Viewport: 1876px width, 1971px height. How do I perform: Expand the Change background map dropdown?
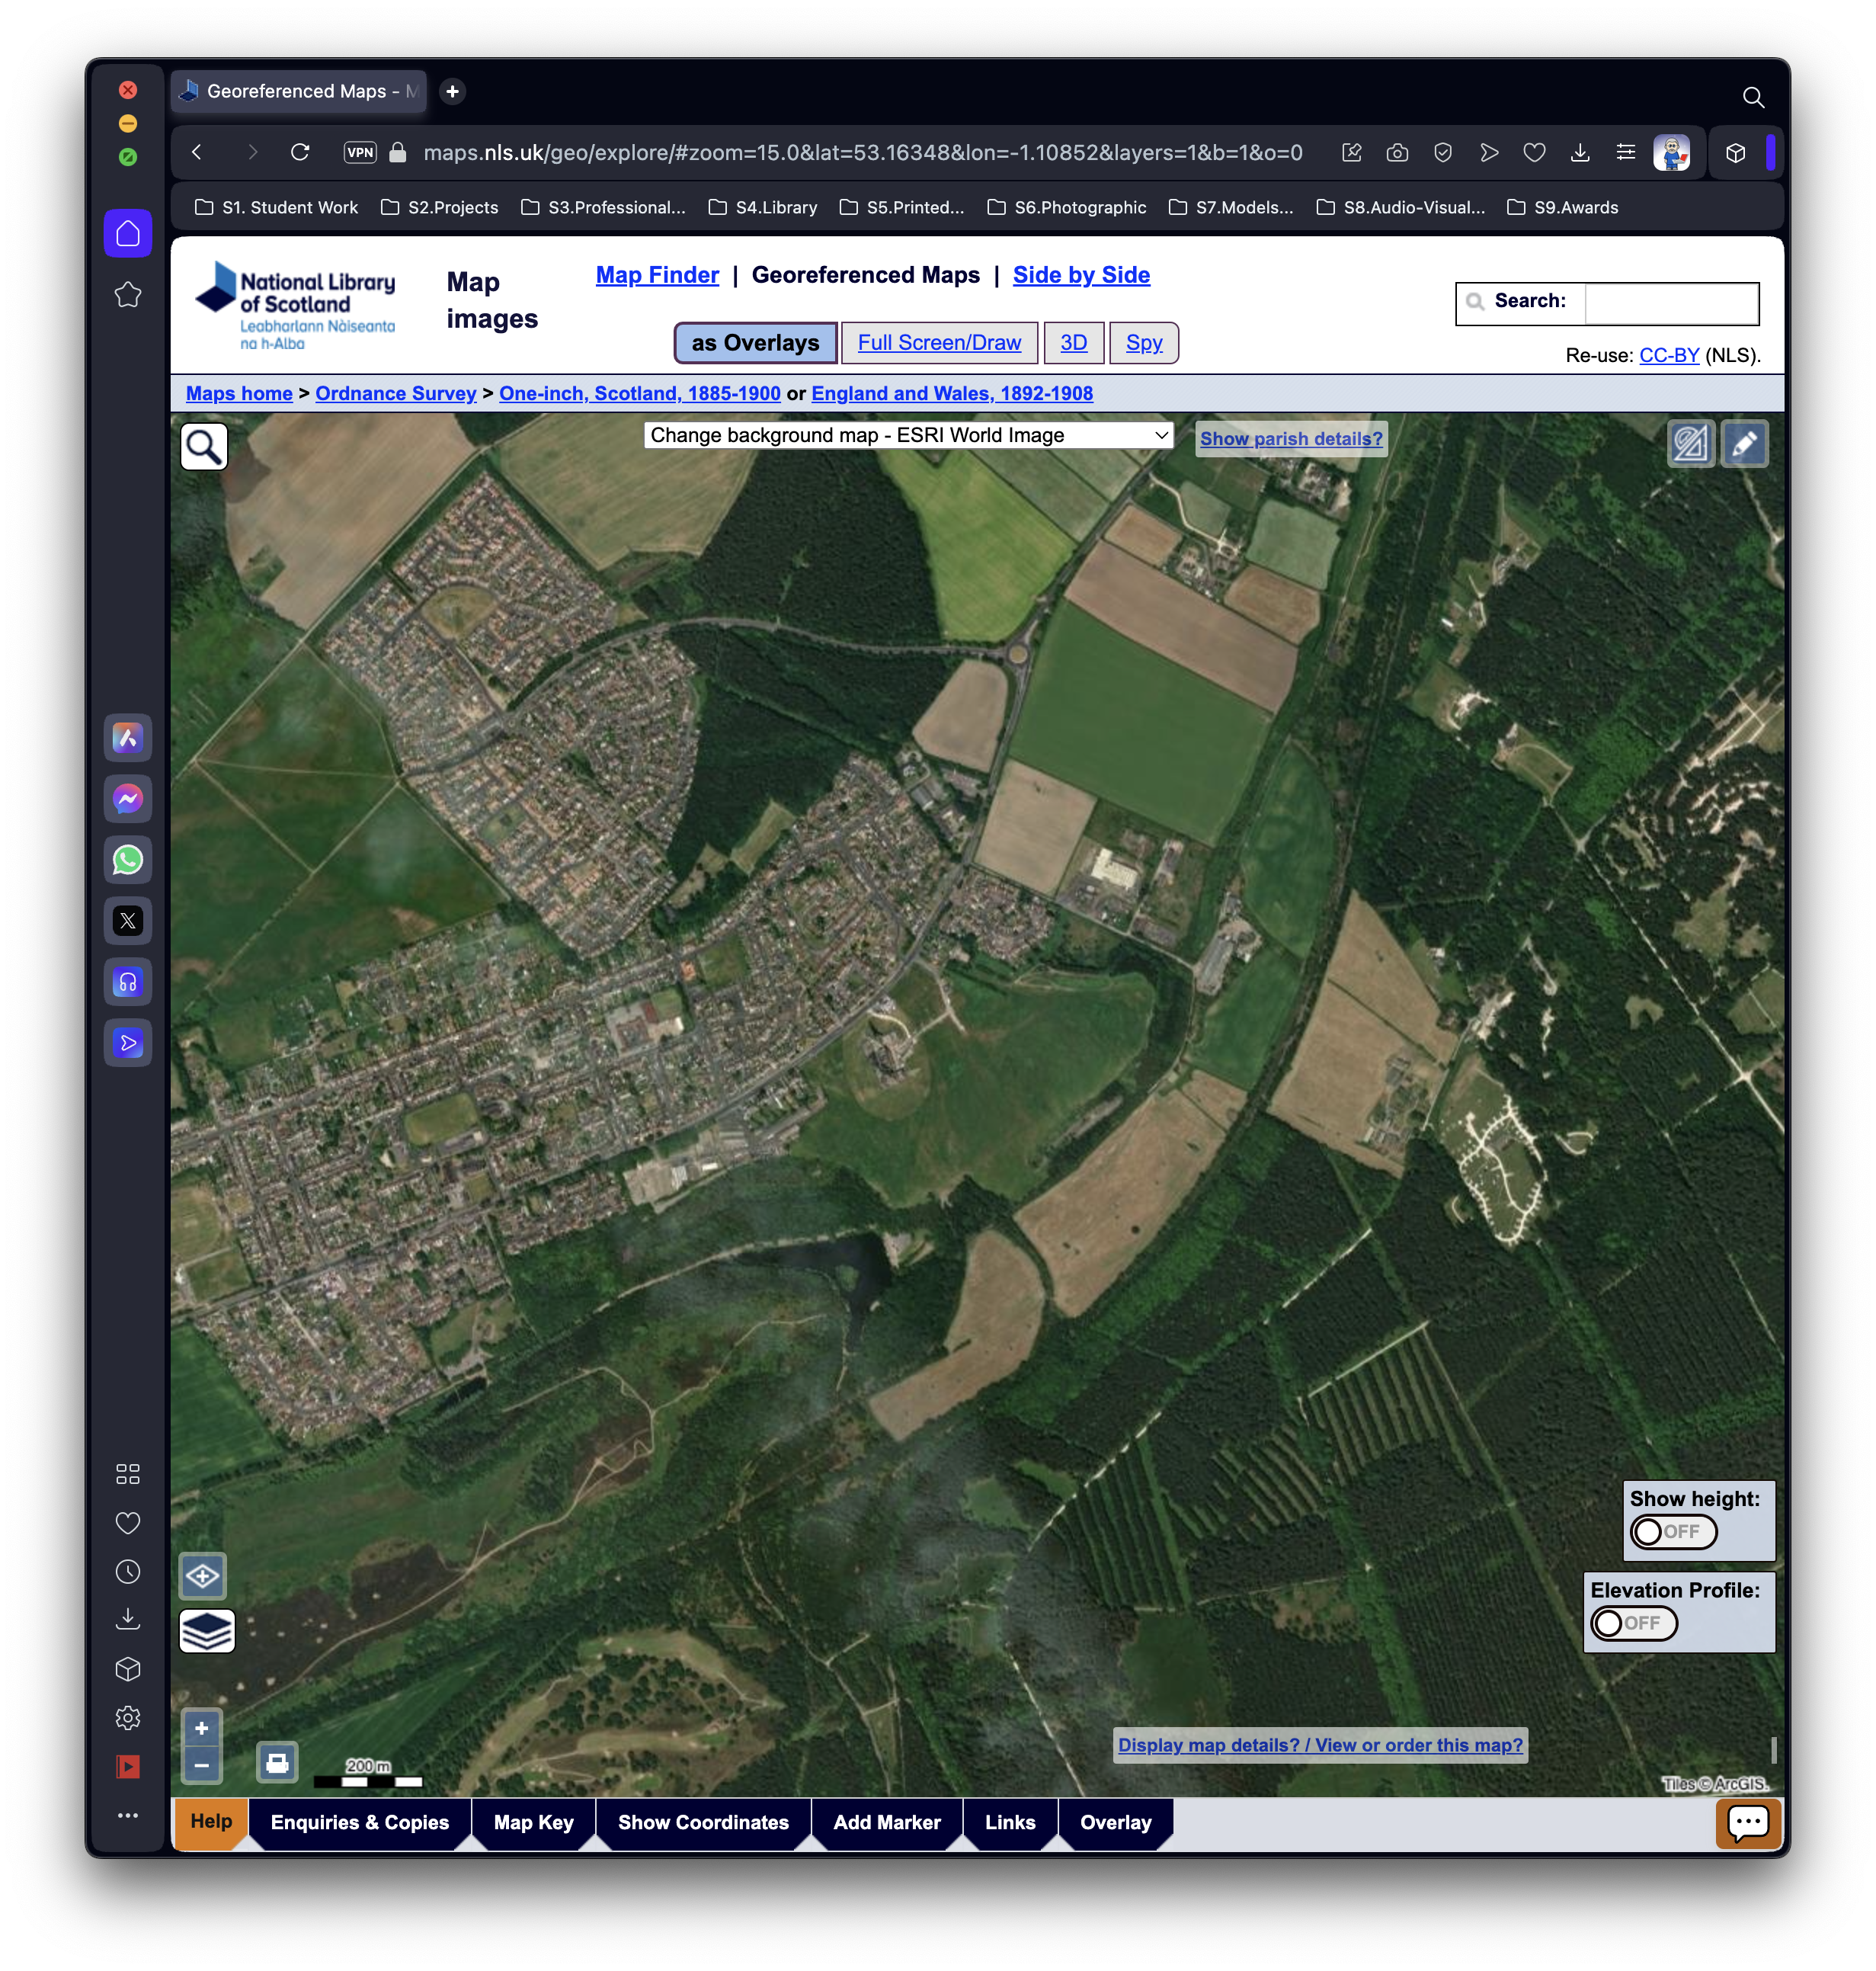pos(907,436)
